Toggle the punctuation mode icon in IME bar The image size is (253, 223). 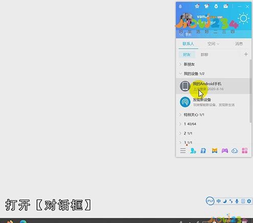pyautogui.click(x=231, y=201)
